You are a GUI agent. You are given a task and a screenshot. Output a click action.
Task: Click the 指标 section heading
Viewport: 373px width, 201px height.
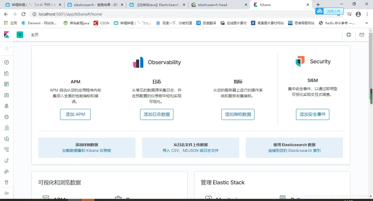[238, 82]
